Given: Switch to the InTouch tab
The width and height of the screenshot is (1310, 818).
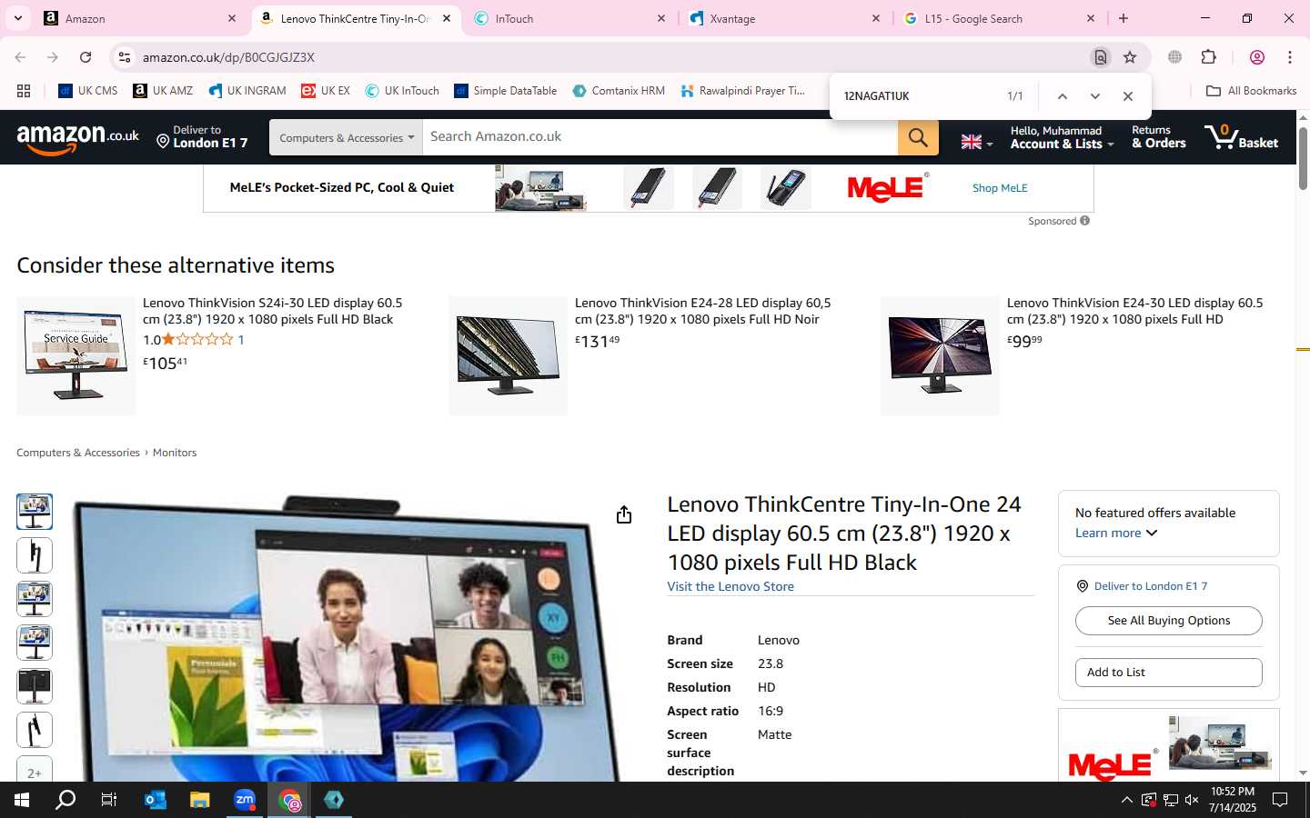Looking at the screenshot, I should (571, 18).
